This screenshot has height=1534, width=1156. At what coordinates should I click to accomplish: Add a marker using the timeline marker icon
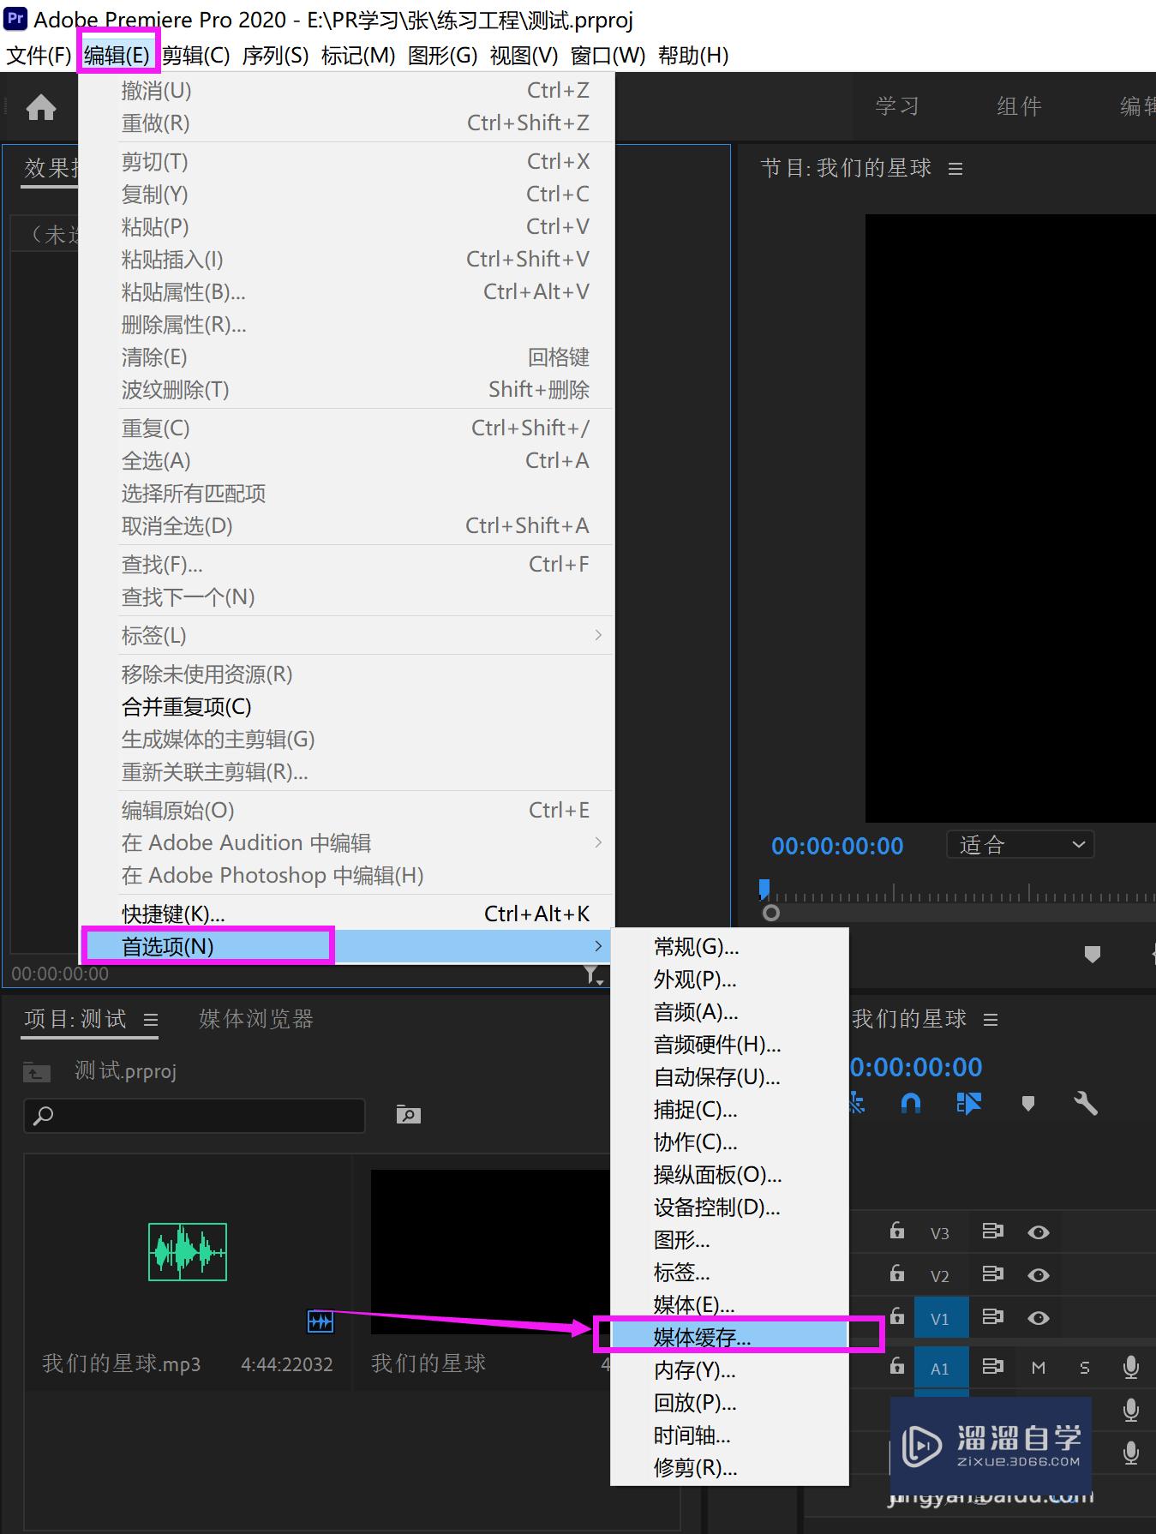(1028, 1104)
